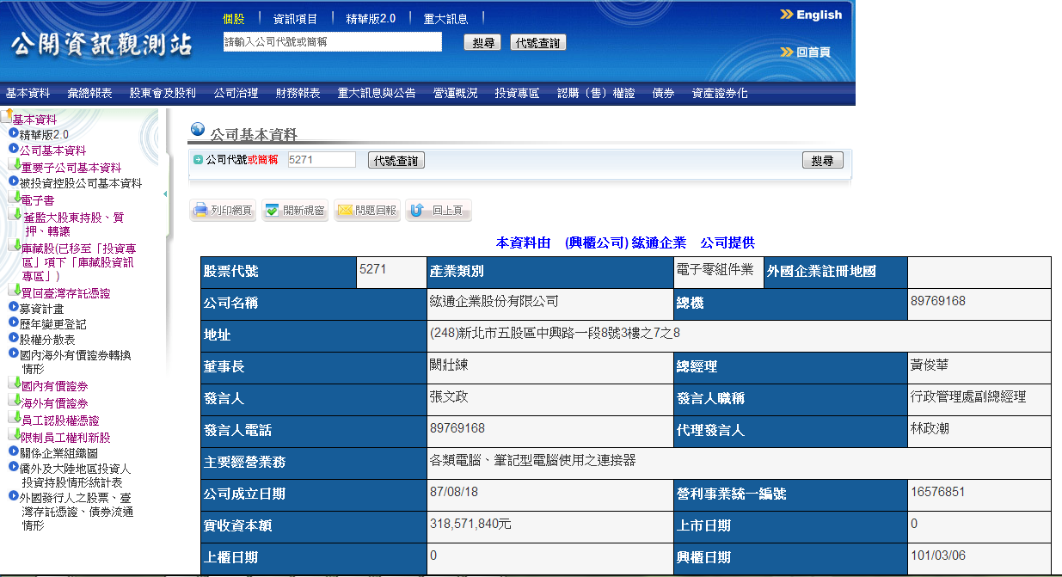Click the blue bullet beside 歷年變更登記
This screenshot has width=1062, height=577.
[14, 322]
